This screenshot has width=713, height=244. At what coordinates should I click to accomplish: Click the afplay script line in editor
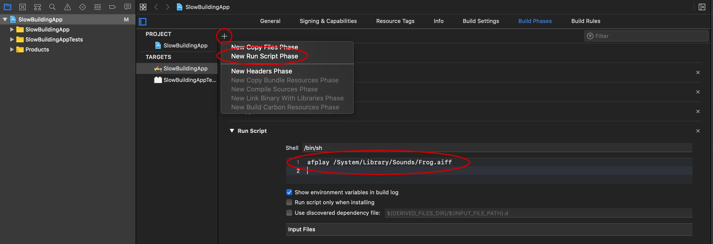click(x=379, y=162)
